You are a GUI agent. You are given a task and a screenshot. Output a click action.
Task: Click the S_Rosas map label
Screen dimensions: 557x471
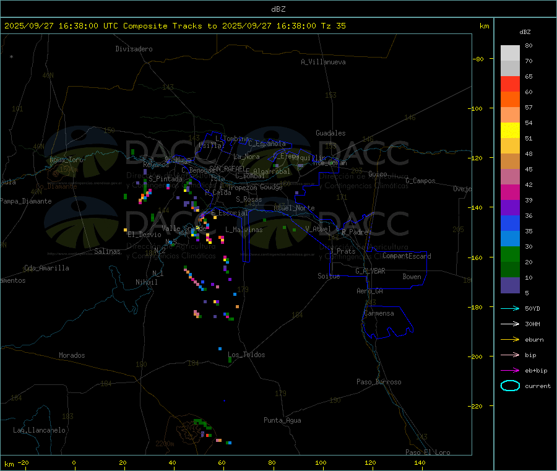click(249, 199)
